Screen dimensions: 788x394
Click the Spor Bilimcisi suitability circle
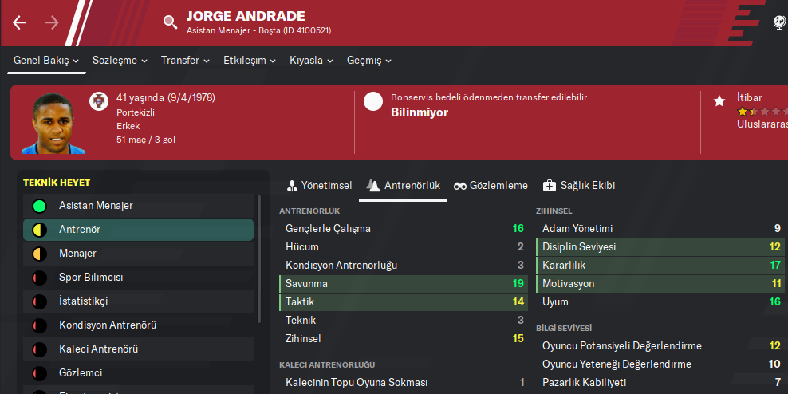pyautogui.click(x=39, y=278)
